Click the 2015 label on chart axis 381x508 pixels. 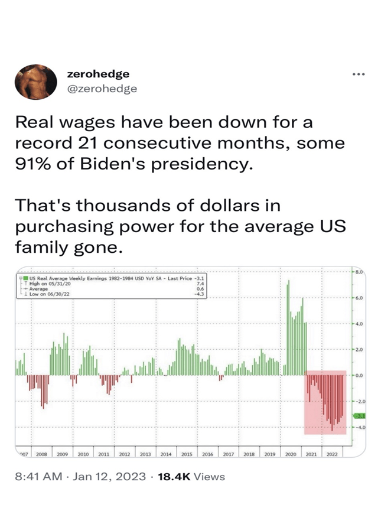[187, 454]
